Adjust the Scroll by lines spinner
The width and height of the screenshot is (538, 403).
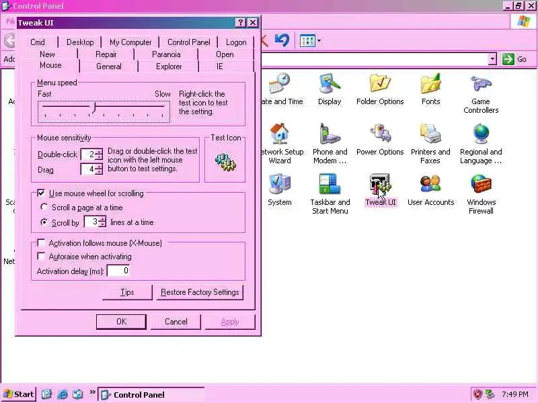[102, 222]
